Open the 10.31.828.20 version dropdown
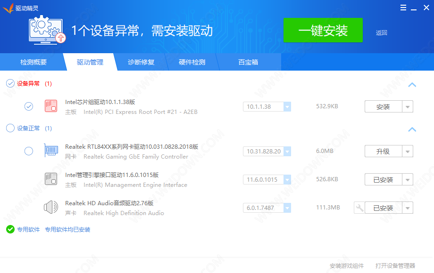The image size is (434, 273). click(287, 152)
